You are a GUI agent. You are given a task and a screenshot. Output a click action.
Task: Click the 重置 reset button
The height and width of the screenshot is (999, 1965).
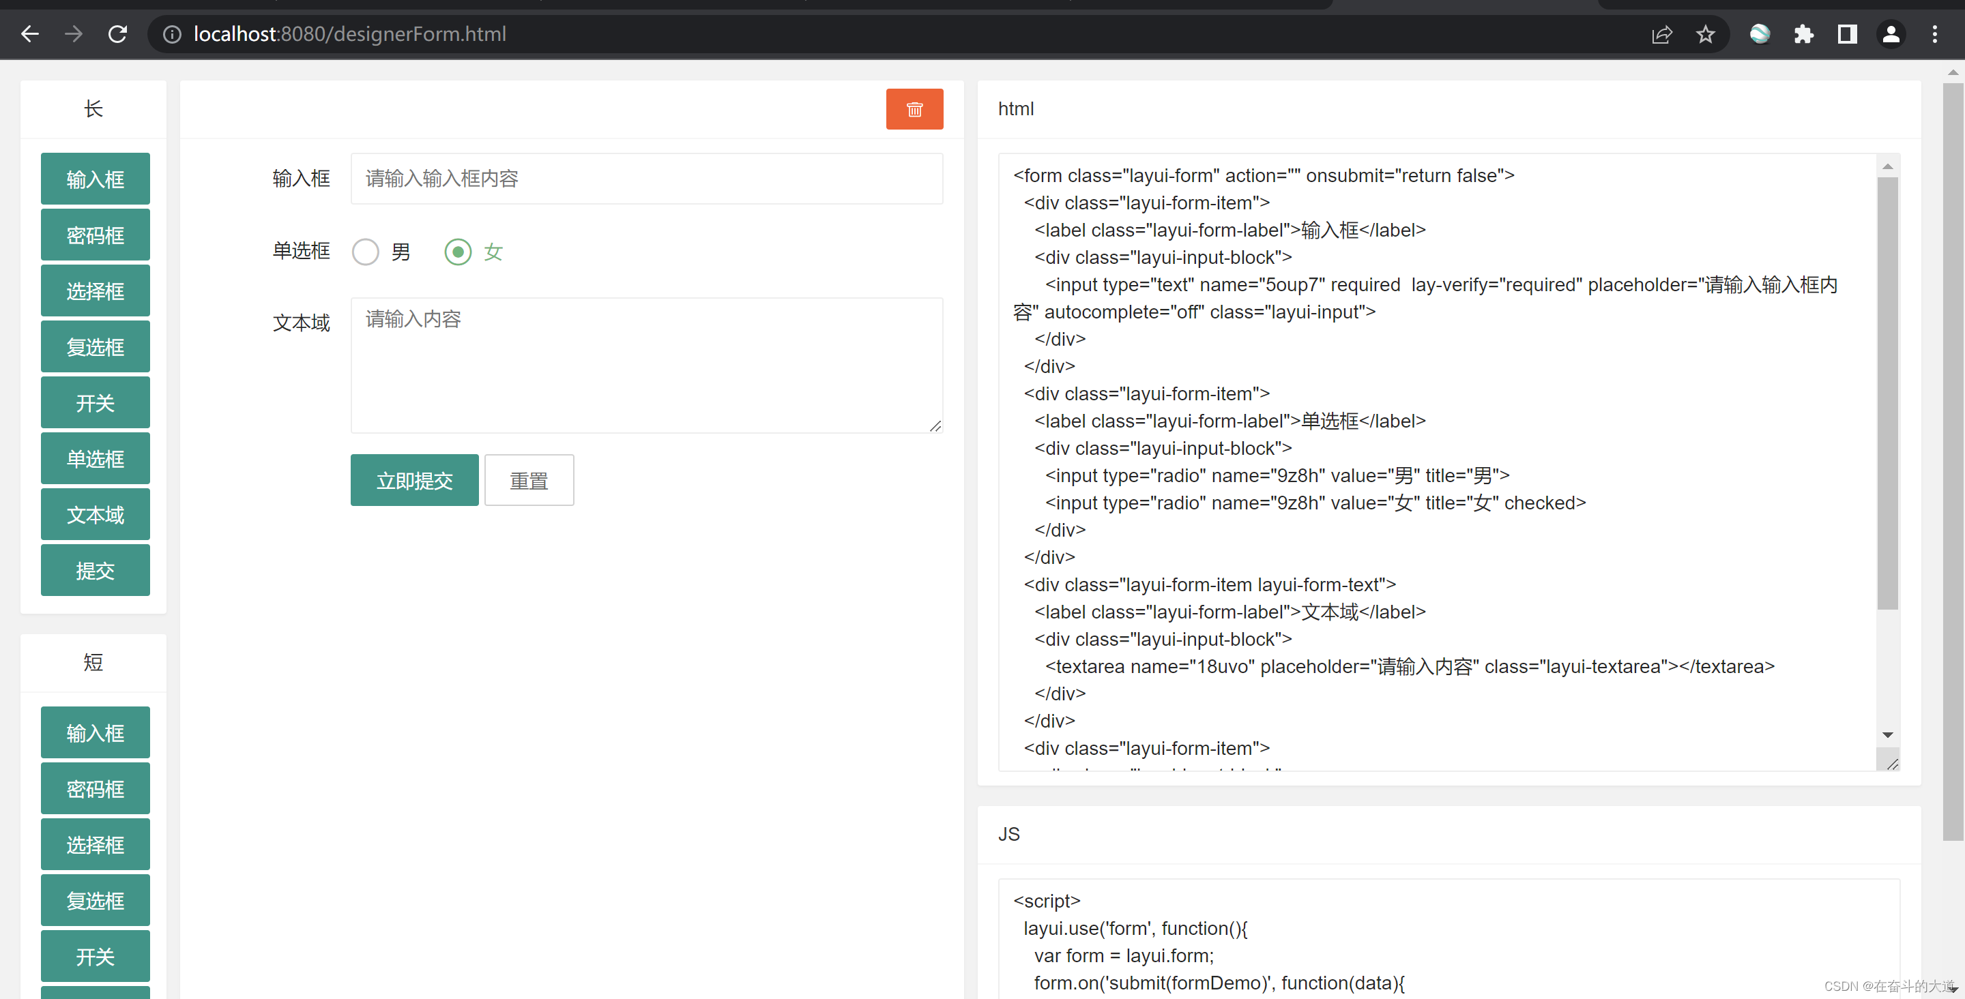[529, 479]
